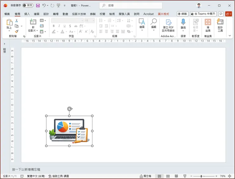Viewport: 235px width, 179px height.
Task: Switch to Slide Sorter view icon
Action: tap(168, 176)
